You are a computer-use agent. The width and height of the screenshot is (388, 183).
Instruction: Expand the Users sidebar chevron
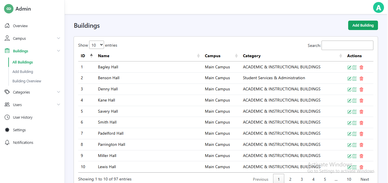tap(58, 105)
